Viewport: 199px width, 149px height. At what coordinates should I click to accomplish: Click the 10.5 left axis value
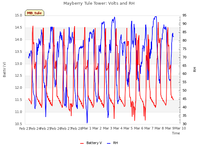(18, 124)
